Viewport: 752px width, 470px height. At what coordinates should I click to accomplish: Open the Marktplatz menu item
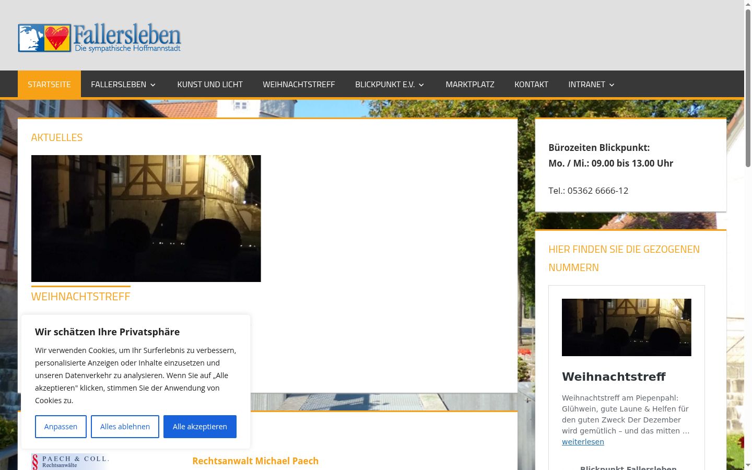tap(470, 84)
